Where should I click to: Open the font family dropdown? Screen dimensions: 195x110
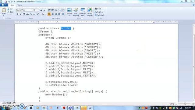coord(32,10)
